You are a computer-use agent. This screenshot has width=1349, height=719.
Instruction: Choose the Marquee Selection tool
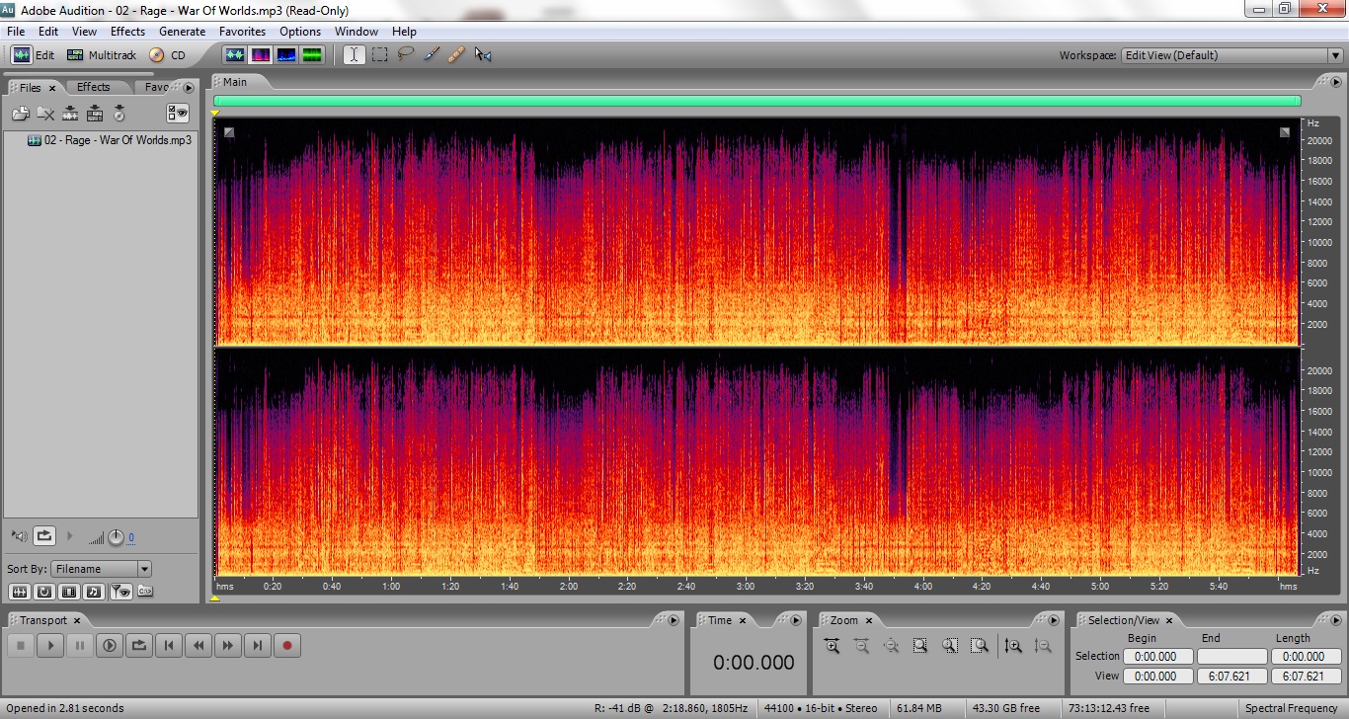pos(379,55)
